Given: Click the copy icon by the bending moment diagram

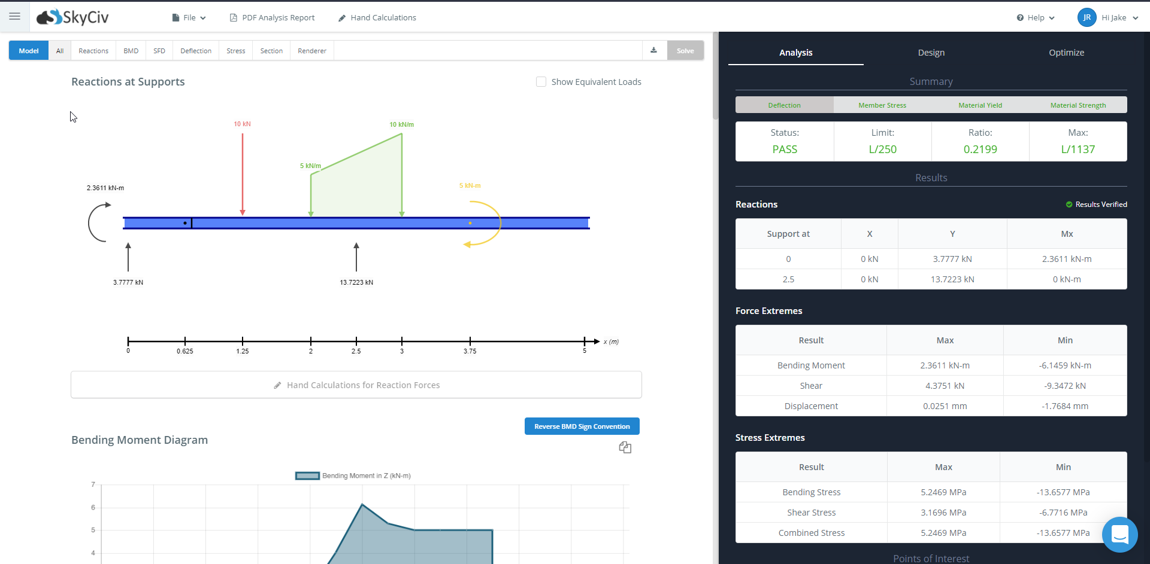Looking at the screenshot, I should (625, 447).
